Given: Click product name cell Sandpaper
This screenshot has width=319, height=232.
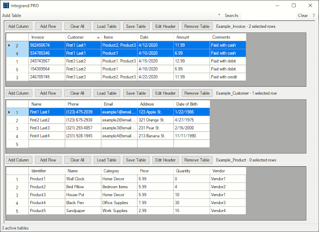Looking at the screenshot, I should click(83, 211).
